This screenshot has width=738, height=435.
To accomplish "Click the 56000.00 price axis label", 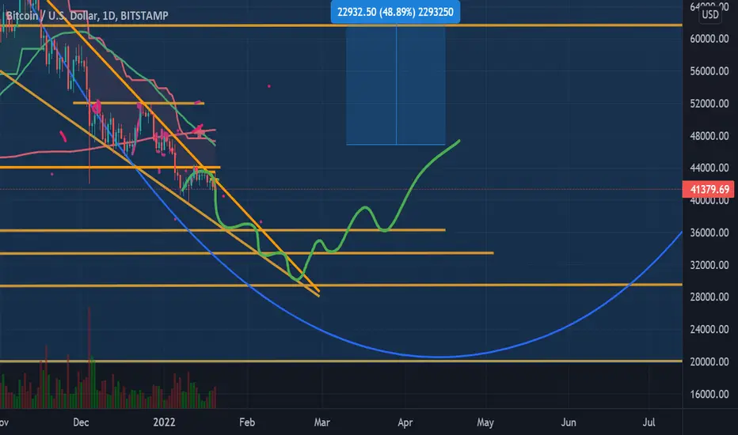I will point(709,71).
